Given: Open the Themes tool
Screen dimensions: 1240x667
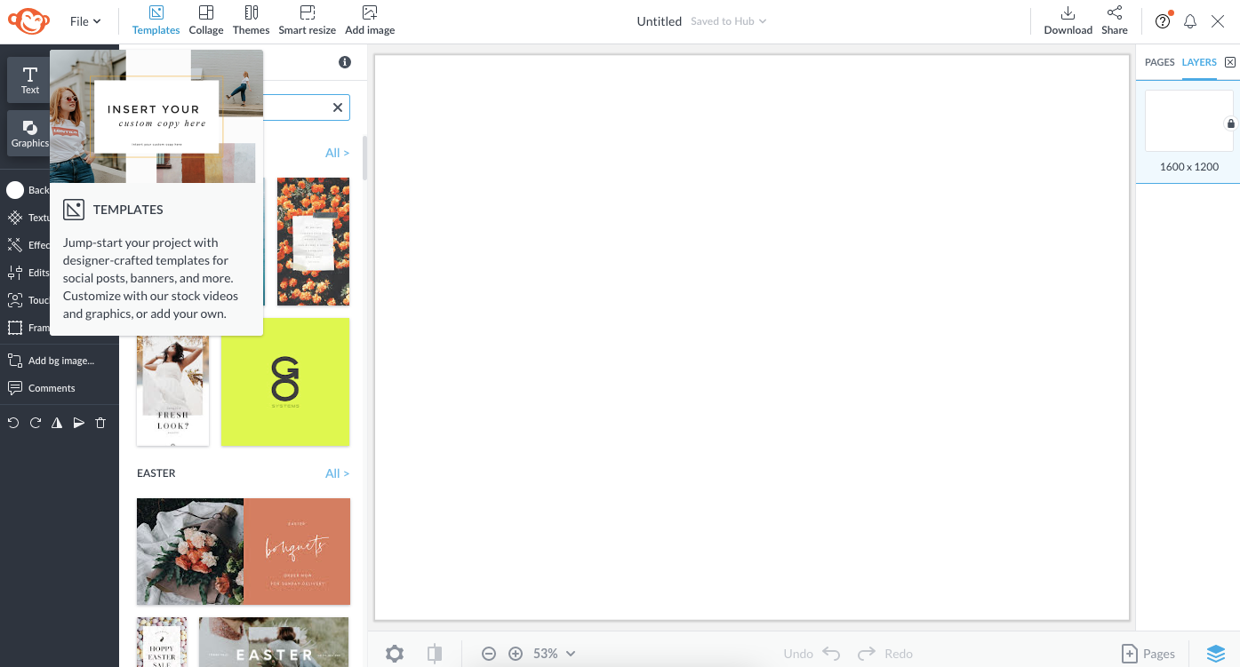Looking at the screenshot, I should click(x=252, y=20).
